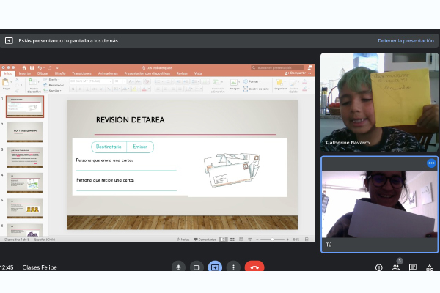Click Detener la presentación
This screenshot has width=440, height=293.
[406, 40]
